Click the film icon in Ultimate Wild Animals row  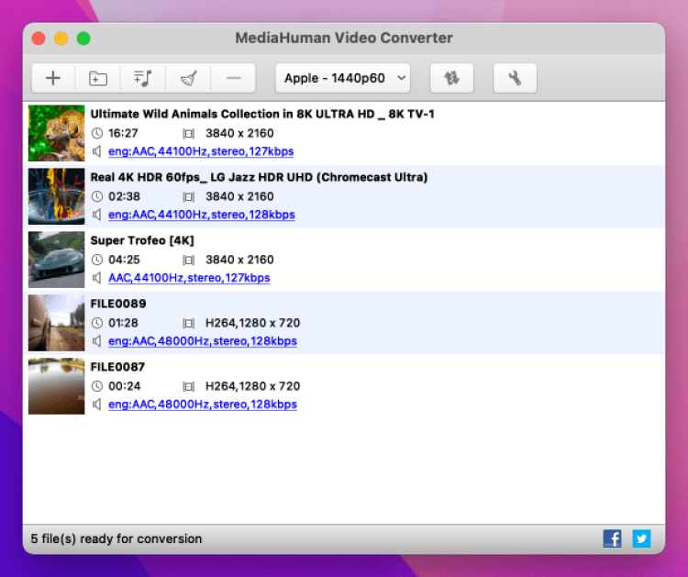[x=189, y=133]
